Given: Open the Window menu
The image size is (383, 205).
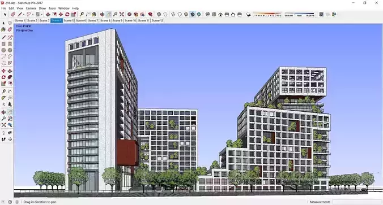Looking at the screenshot, I should coord(64,8).
